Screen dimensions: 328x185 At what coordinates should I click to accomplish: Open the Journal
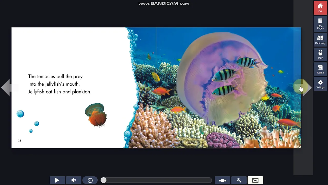point(320,69)
